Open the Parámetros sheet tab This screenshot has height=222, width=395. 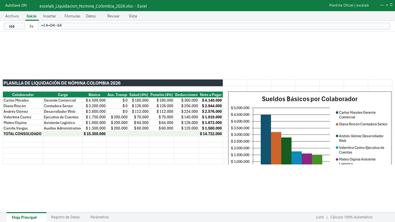click(x=100, y=217)
